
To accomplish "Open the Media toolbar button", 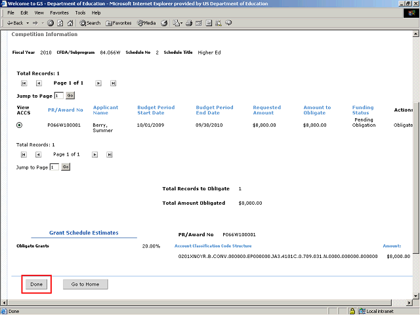I will tap(146, 23).
